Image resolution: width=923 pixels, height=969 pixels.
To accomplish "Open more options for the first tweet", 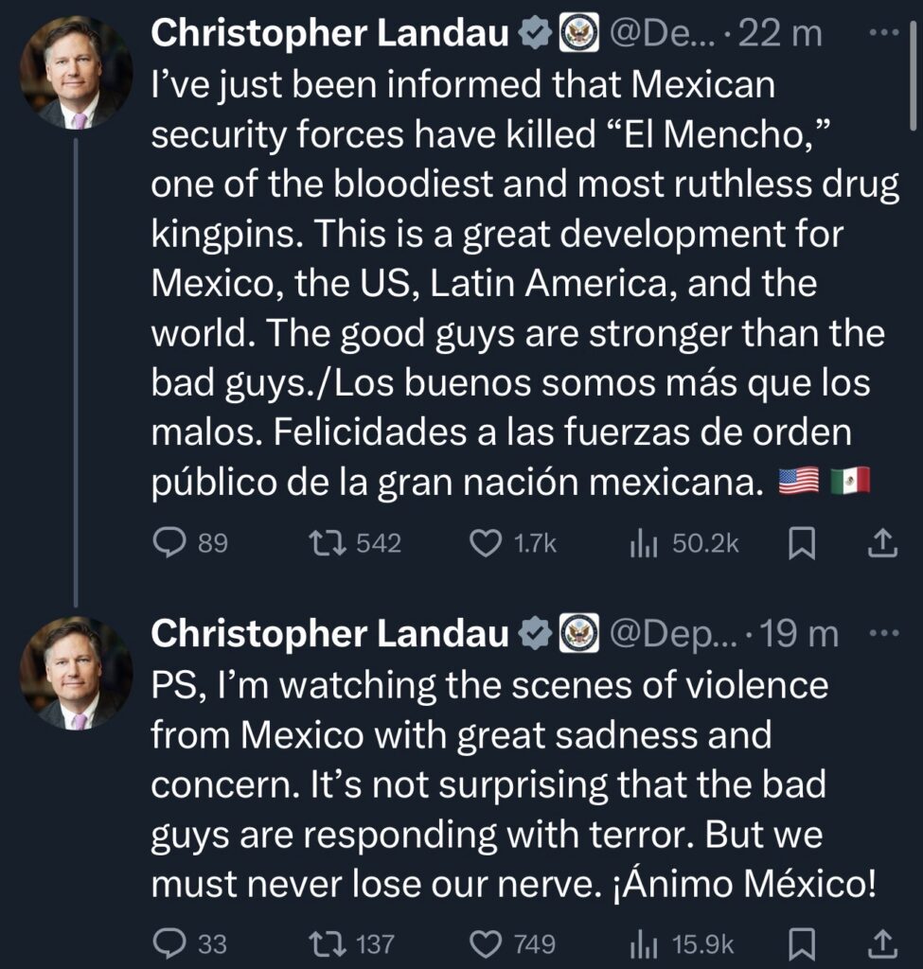I will coord(881,33).
